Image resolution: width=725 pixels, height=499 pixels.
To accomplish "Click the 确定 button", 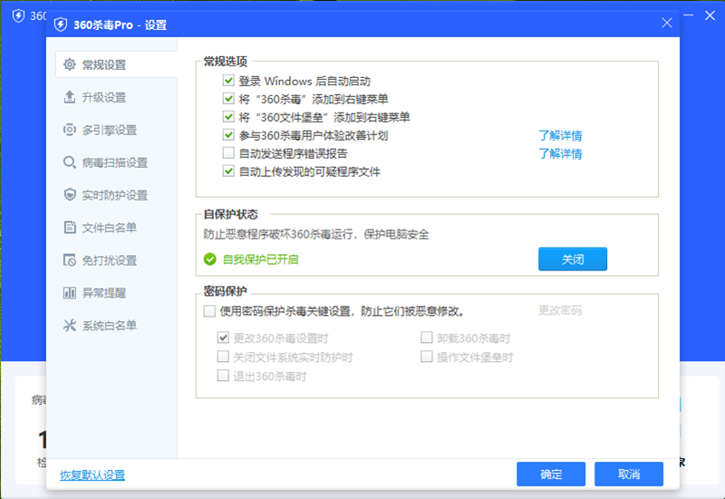I will pos(551,475).
